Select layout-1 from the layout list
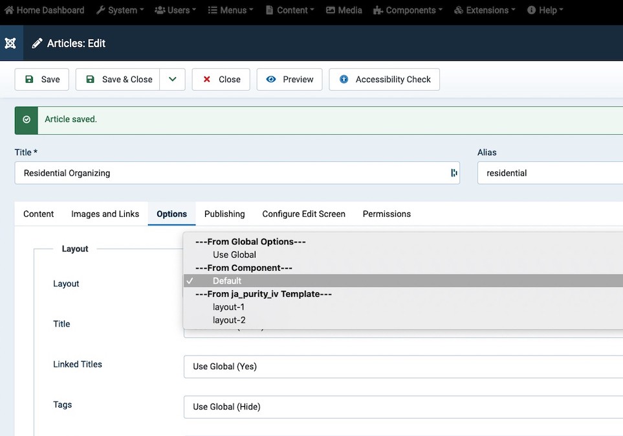The image size is (623, 436). point(228,307)
